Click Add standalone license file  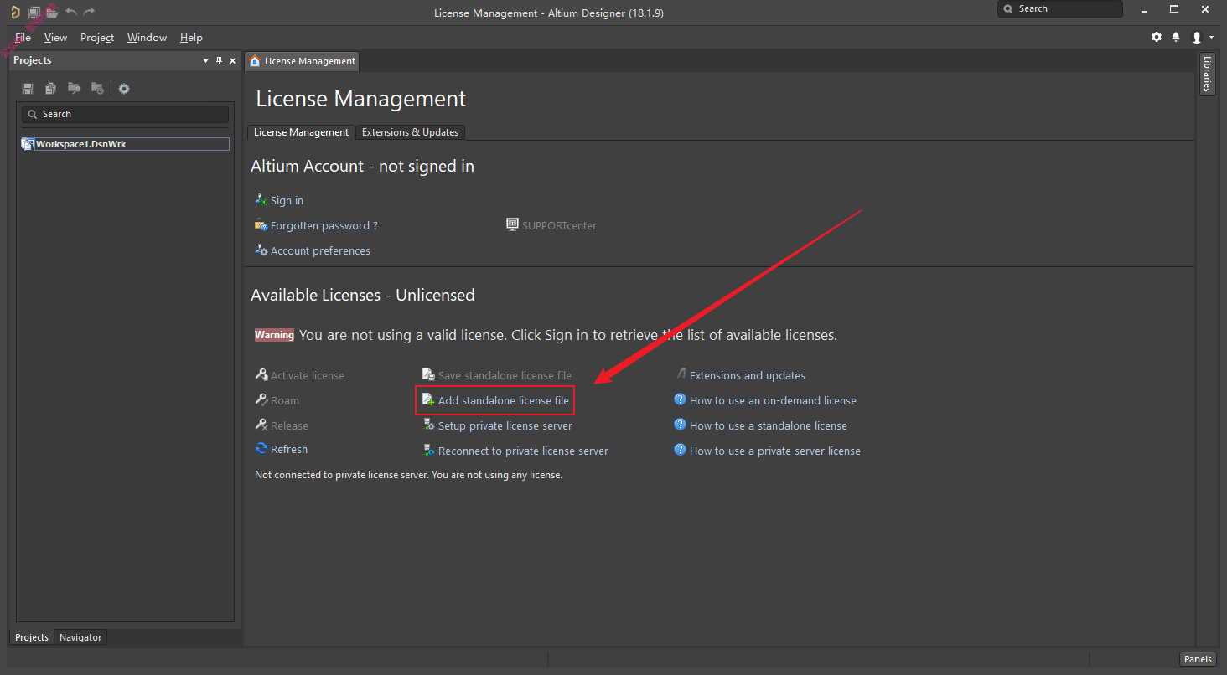503,400
